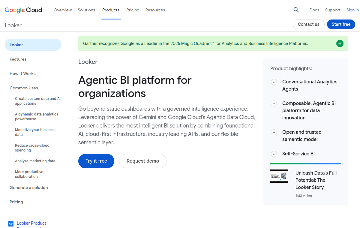Open Reduce cross-cloud spending
Screen dimensions: 360x228
click(x=32, y=148)
